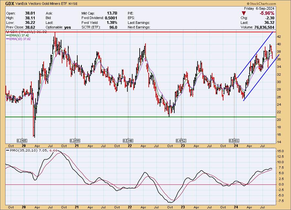Screen dimensions: 291x210
Task: Click the 0.1899 dividend marker
Action: [75, 141]
